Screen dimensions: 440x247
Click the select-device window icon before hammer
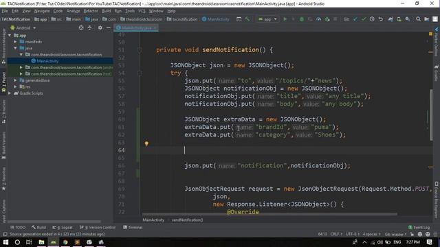click(x=239, y=19)
